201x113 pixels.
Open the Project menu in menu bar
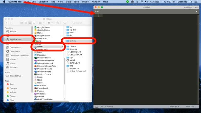[86, 2]
